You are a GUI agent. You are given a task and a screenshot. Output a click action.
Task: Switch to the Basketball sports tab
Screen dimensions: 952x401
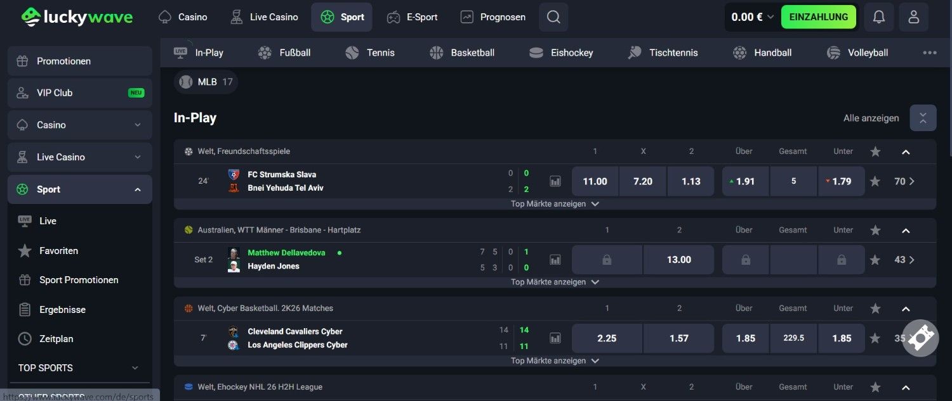(x=462, y=53)
